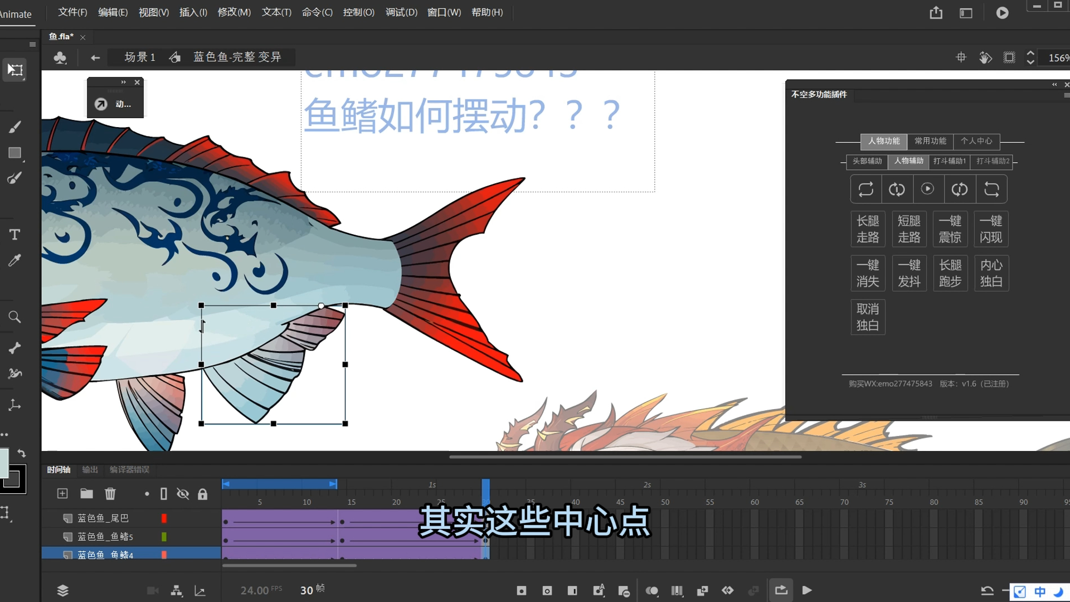Open the 文件(F) menu

pos(72,12)
